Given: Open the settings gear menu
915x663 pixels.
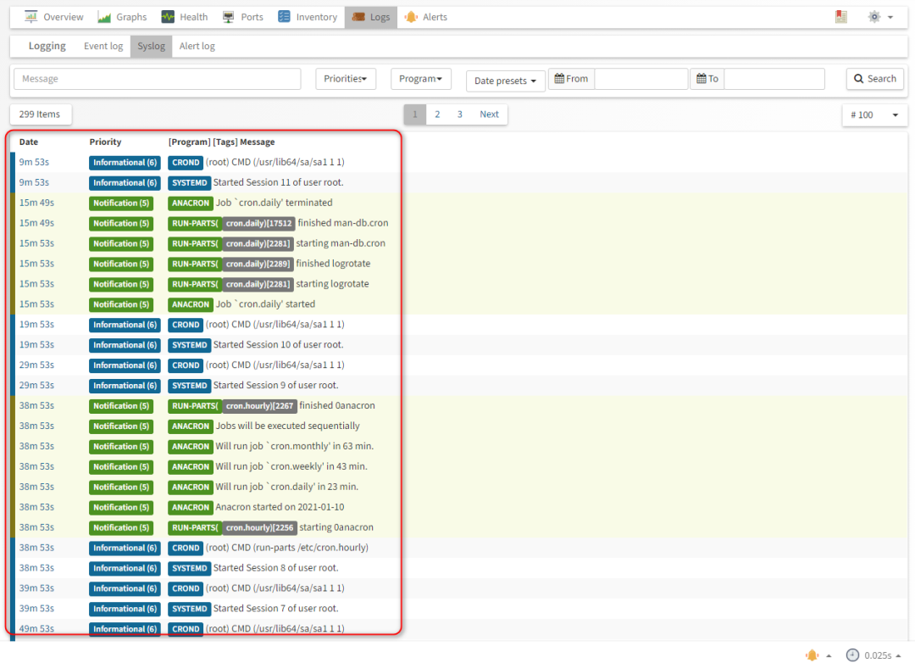Looking at the screenshot, I should tap(880, 17).
